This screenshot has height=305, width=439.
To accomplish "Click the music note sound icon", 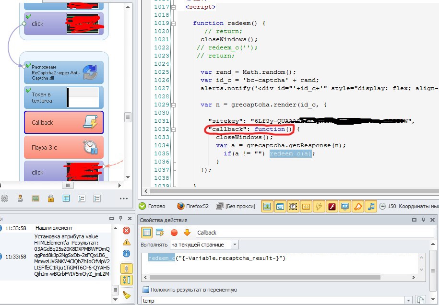I will (x=371, y=206).
